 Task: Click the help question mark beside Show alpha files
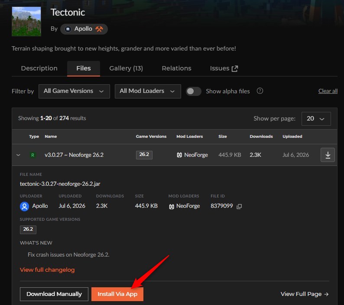pos(260,91)
